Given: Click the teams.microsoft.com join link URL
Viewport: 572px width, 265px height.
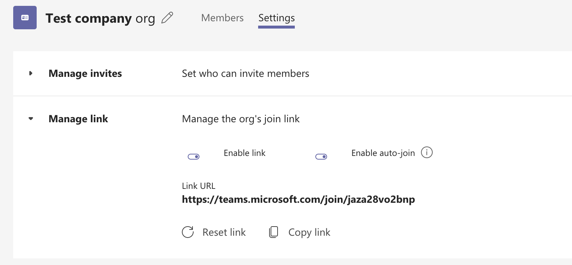Looking at the screenshot, I should tap(298, 199).
